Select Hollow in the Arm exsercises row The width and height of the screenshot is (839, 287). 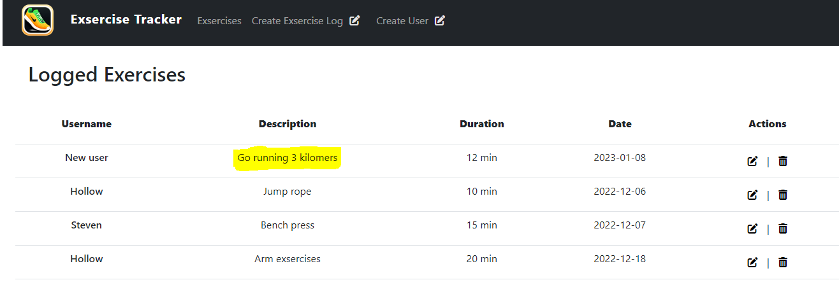[x=87, y=259]
